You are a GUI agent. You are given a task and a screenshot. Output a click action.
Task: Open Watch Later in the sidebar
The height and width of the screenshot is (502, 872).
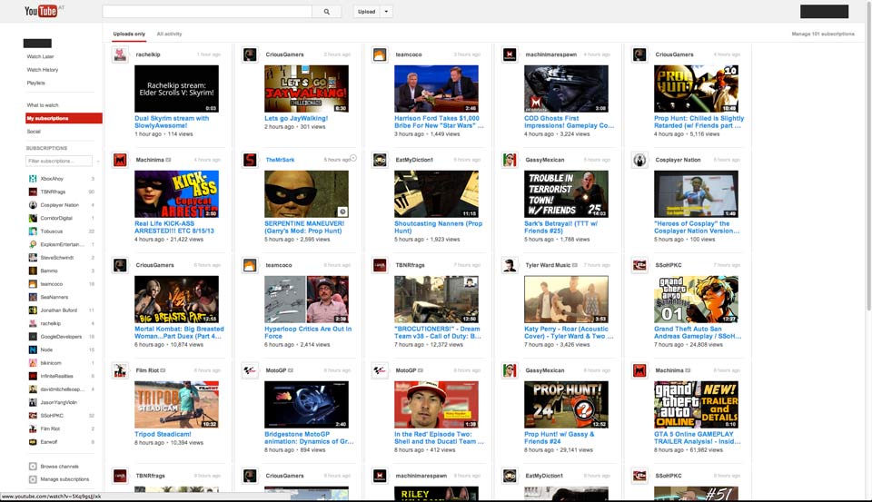pyautogui.click(x=40, y=56)
